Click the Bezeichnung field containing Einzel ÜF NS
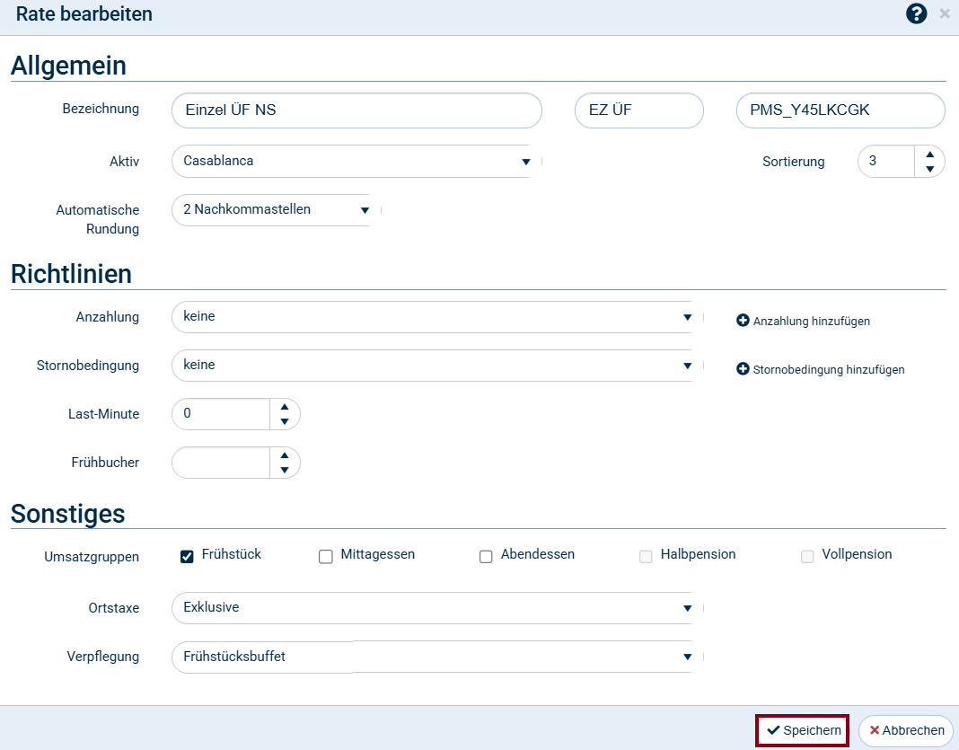 [356, 110]
